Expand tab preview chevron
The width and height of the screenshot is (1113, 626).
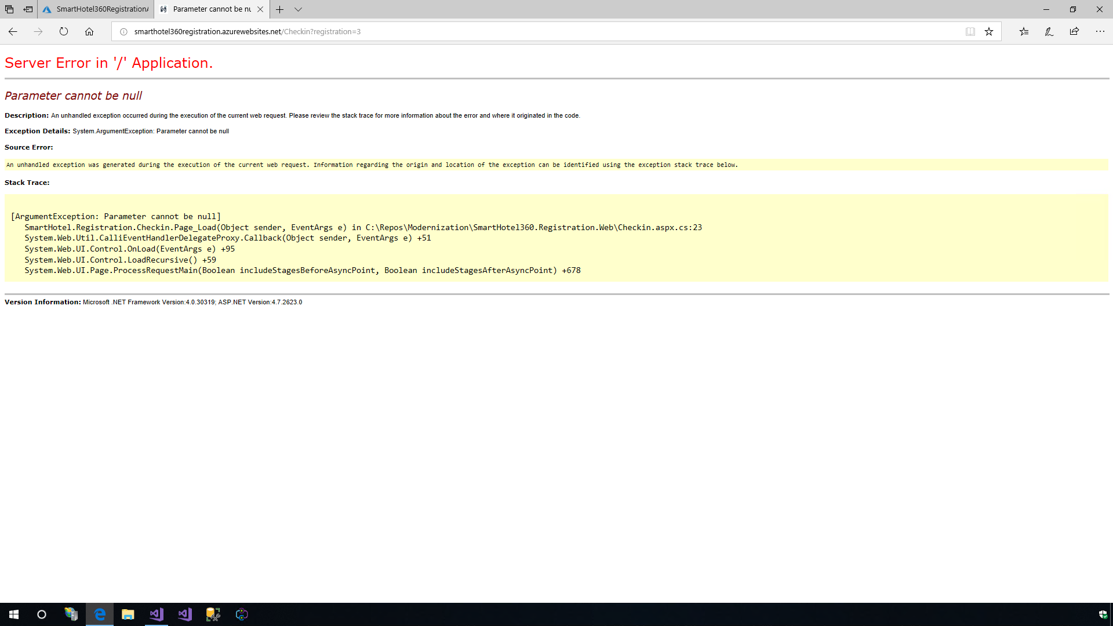coord(298,9)
